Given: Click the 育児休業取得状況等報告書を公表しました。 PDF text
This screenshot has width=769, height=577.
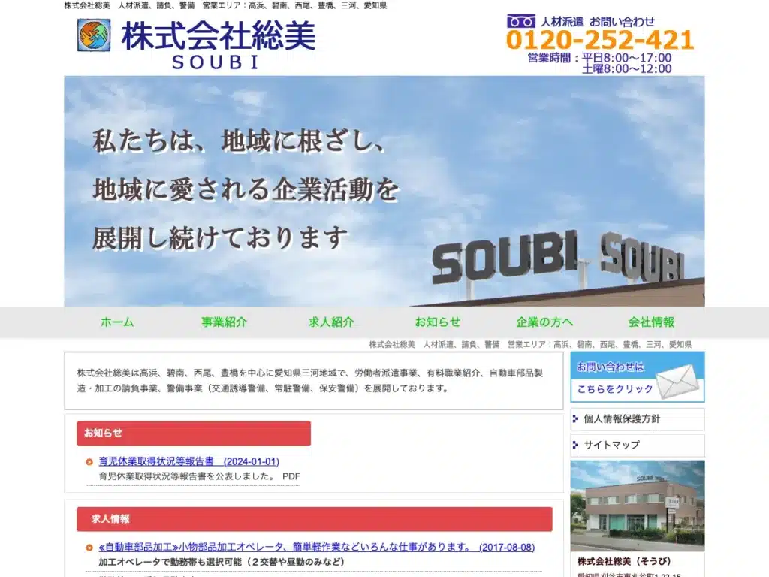Looking at the screenshot, I should pyautogui.click(x=199, y=476).
